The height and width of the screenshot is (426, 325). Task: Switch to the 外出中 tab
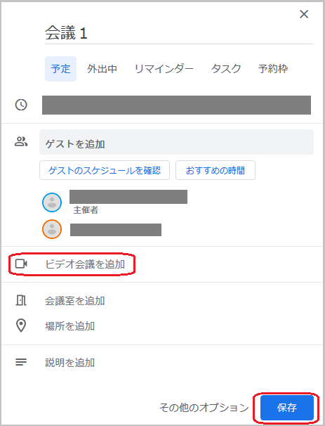[x=102, y=69]
